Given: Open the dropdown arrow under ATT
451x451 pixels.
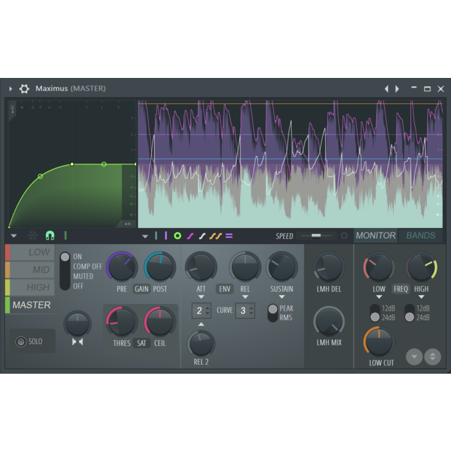Looking at the screenshot, I should point(201,297).
